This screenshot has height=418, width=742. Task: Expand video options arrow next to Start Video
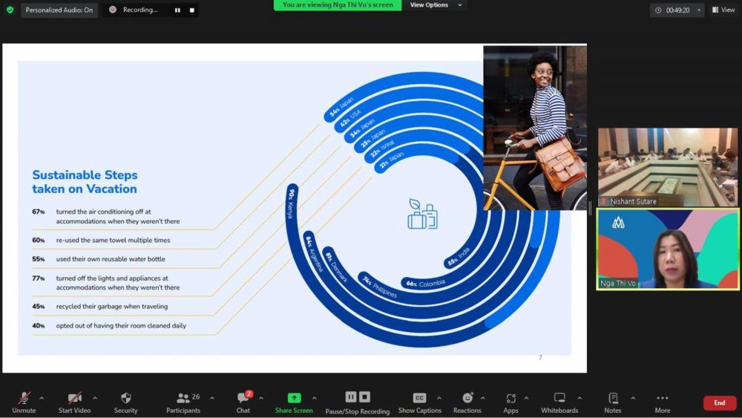[95, 398]
